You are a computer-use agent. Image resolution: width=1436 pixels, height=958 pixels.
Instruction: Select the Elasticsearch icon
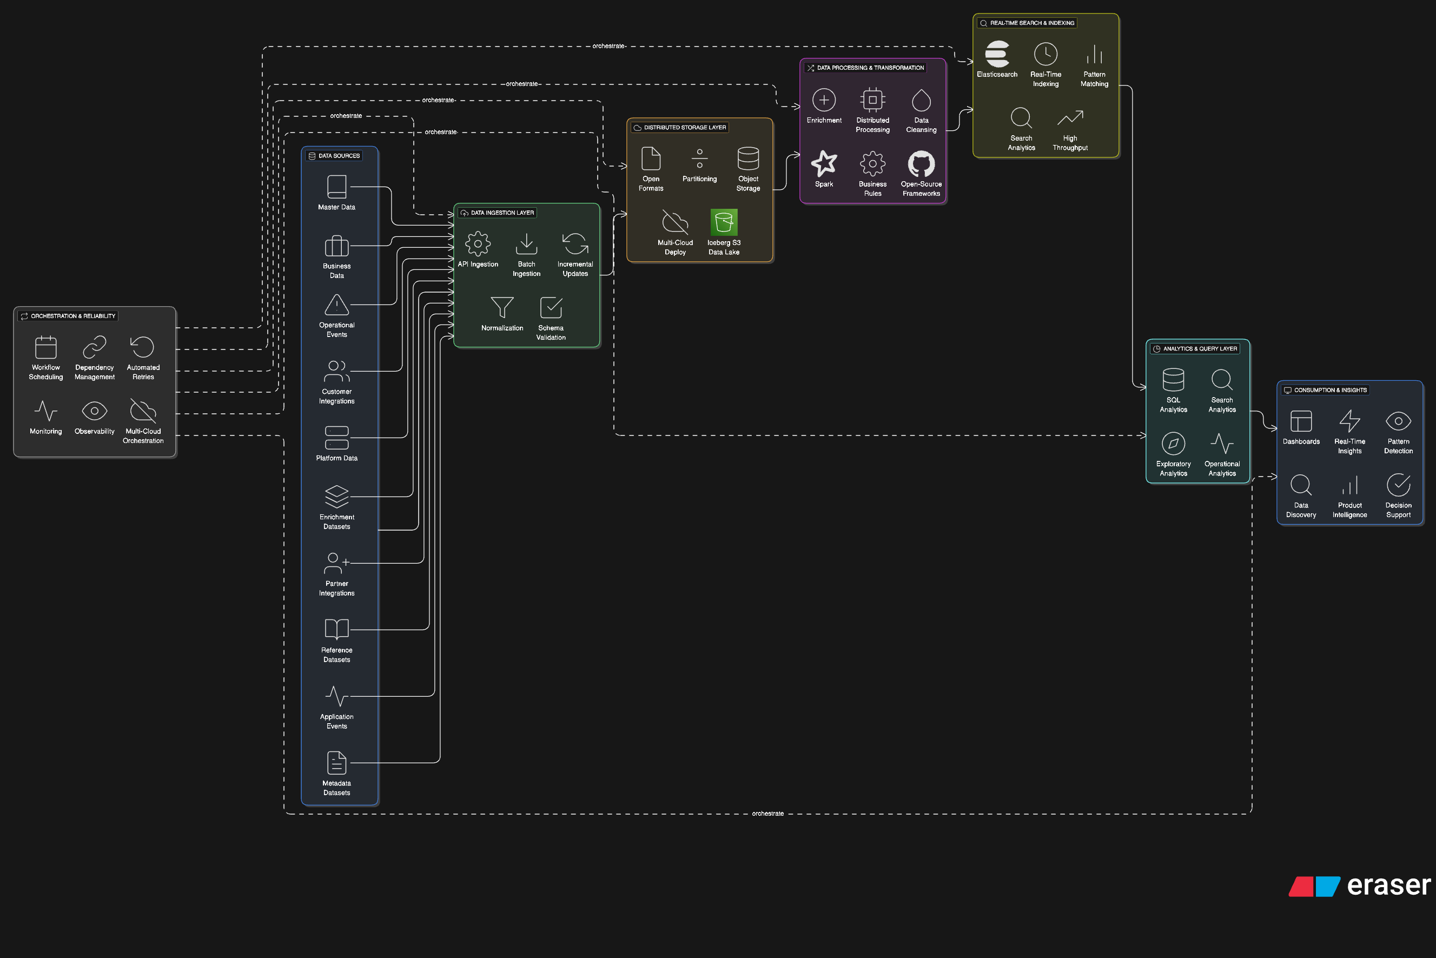tap(997, 55)
